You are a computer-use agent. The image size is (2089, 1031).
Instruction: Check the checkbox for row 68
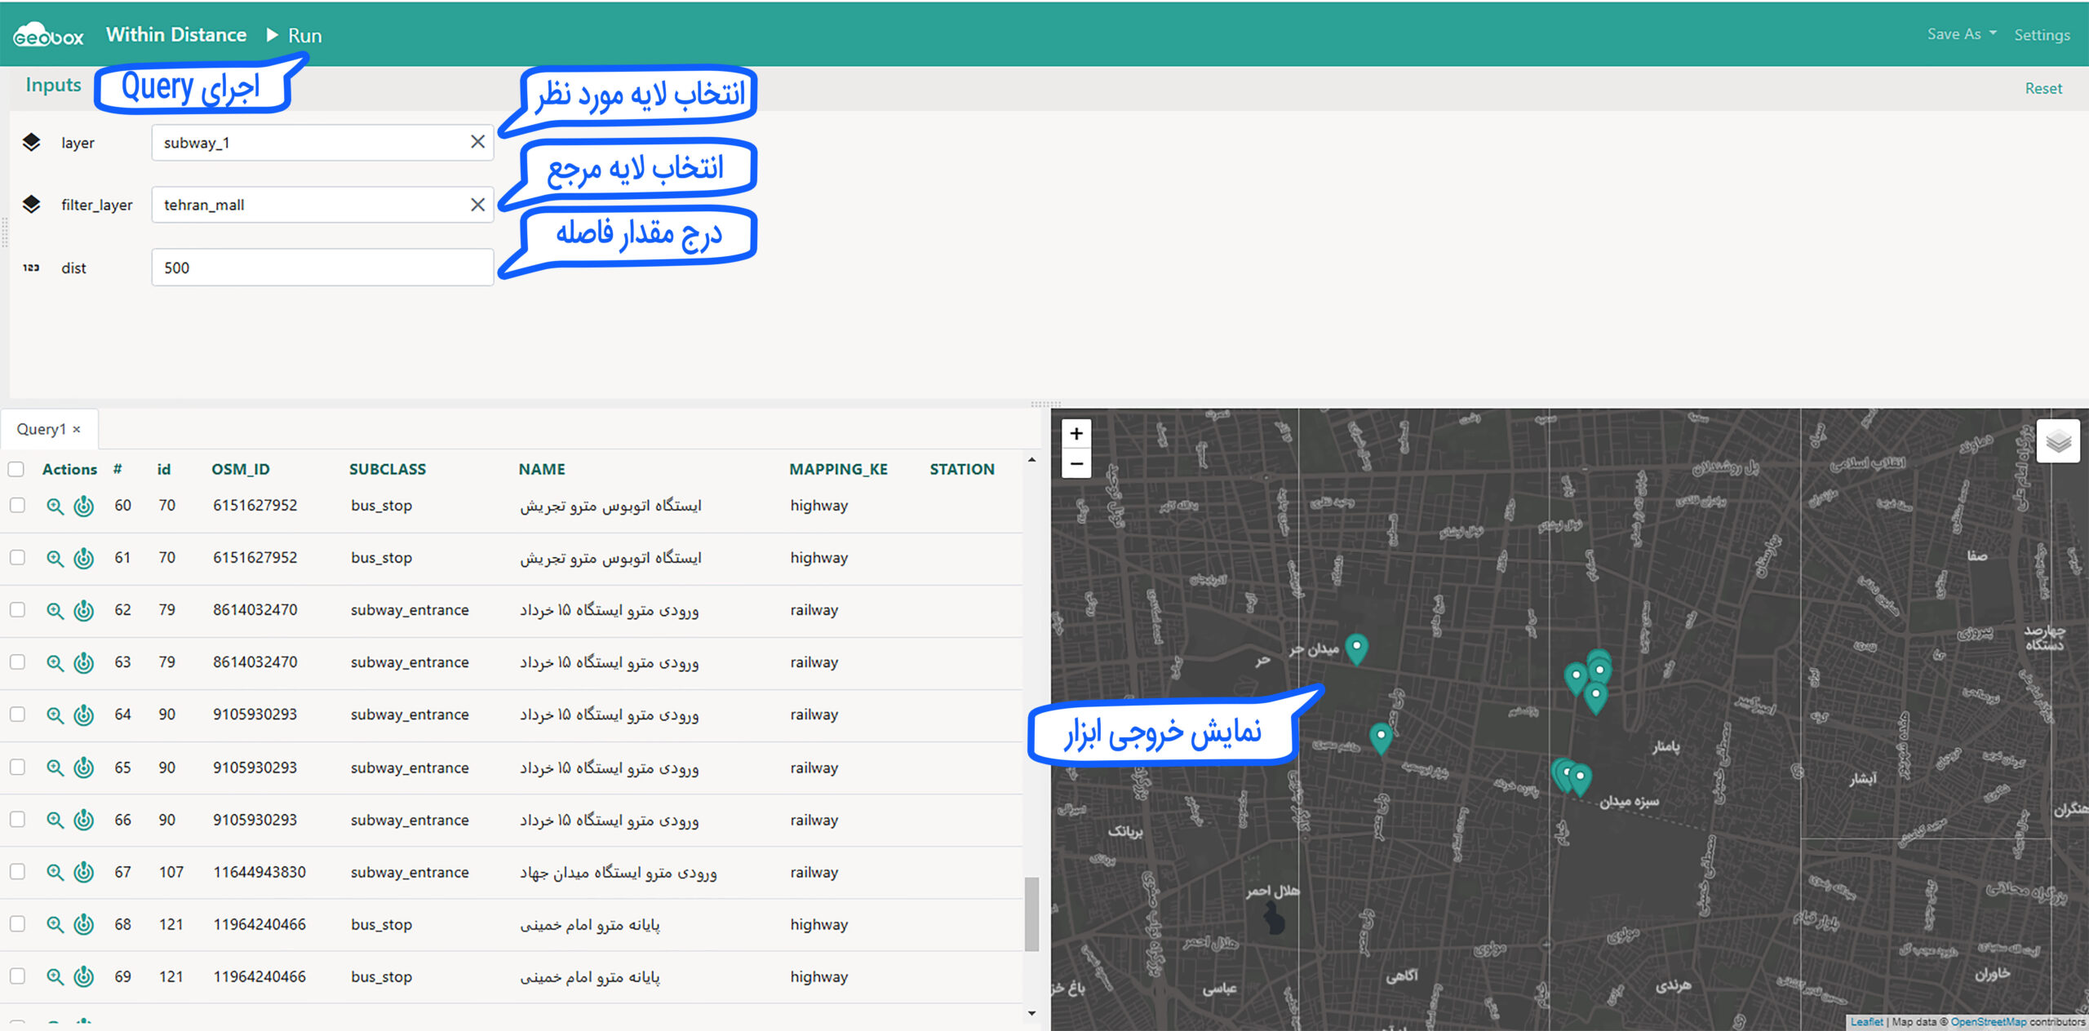click(17, 924)
